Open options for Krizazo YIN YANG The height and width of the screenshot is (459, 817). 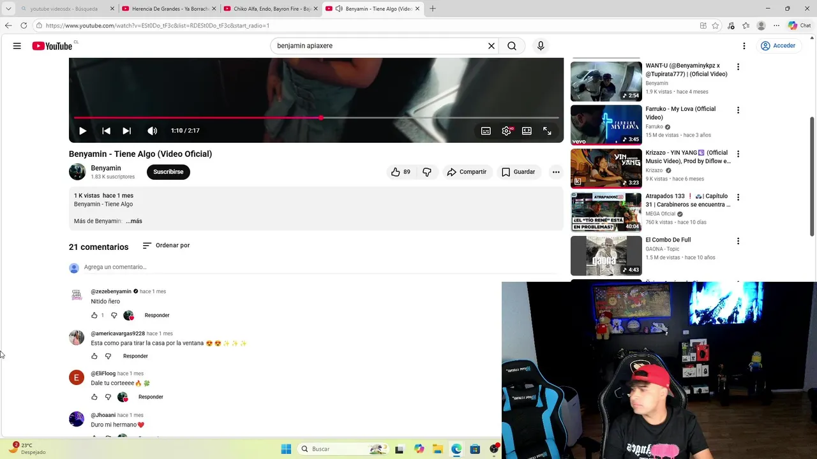[738, 154]
